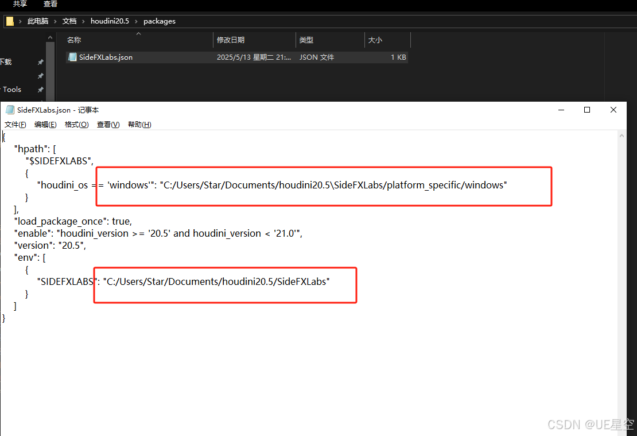
Task: Click the 1 KB size cell
Action: (398, 57)
